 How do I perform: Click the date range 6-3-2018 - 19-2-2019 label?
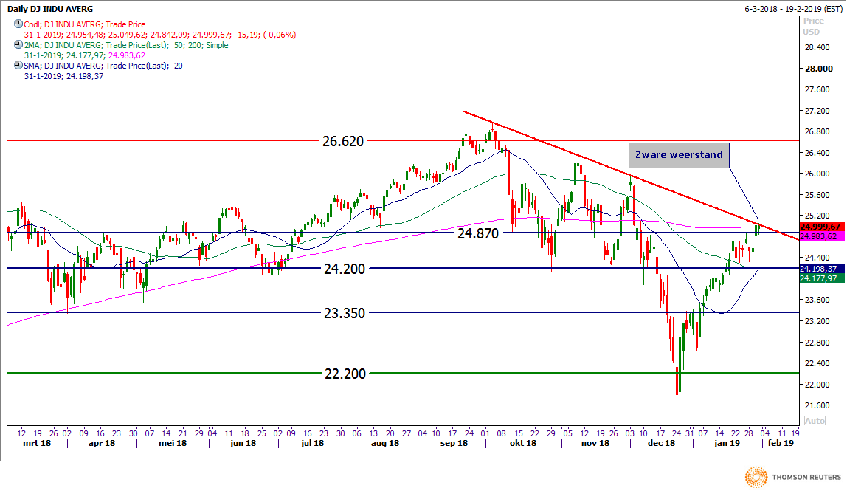click(x=794, y=7)
